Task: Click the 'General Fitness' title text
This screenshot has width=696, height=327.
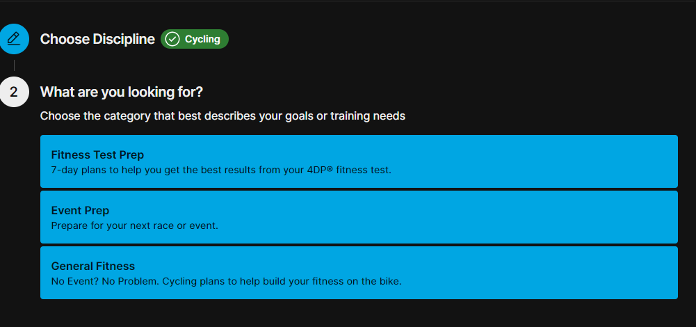Action: tap(93, 266)
